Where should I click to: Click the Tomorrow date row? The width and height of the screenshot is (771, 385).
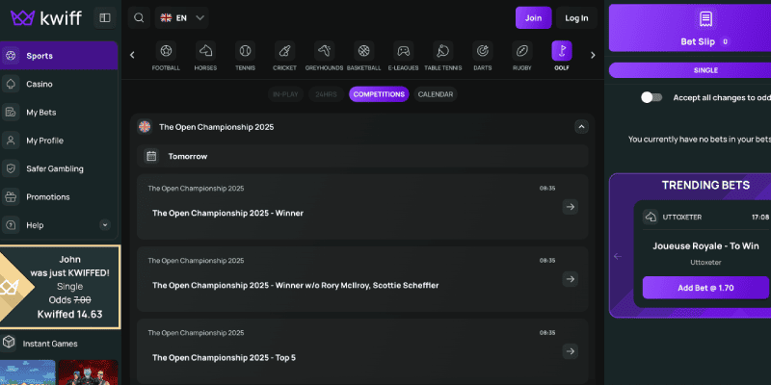362,156
